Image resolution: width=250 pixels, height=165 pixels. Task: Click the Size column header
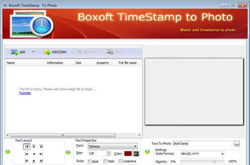pos(84,63)
